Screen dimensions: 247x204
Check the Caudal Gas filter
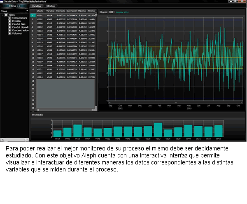pyautogui.click(x=10, y=24)
